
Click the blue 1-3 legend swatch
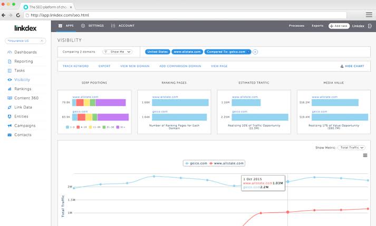pos(68,127)
